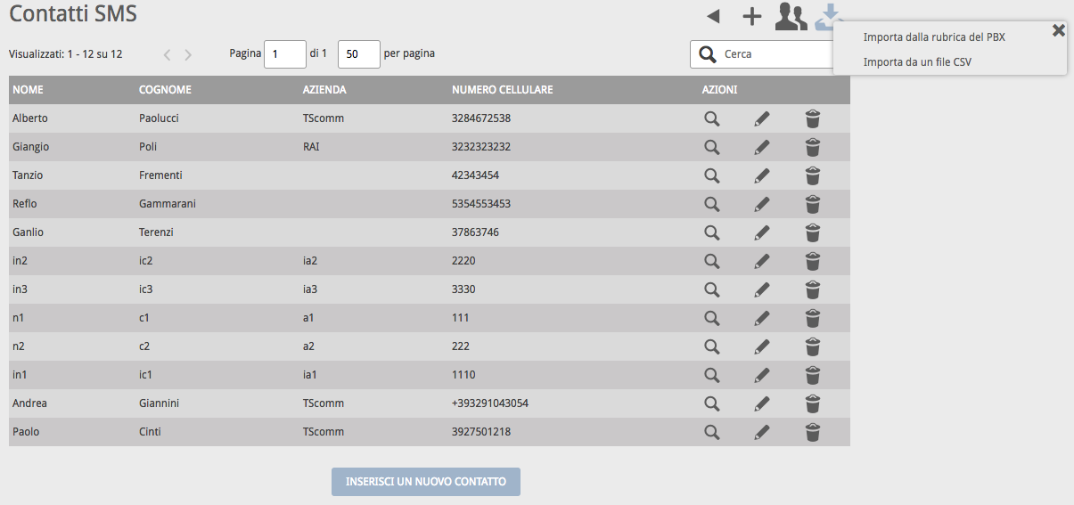Select Importa dalla rubrica del PBX option
Screen dimensions: 1074x505
(x=934, y=37)
